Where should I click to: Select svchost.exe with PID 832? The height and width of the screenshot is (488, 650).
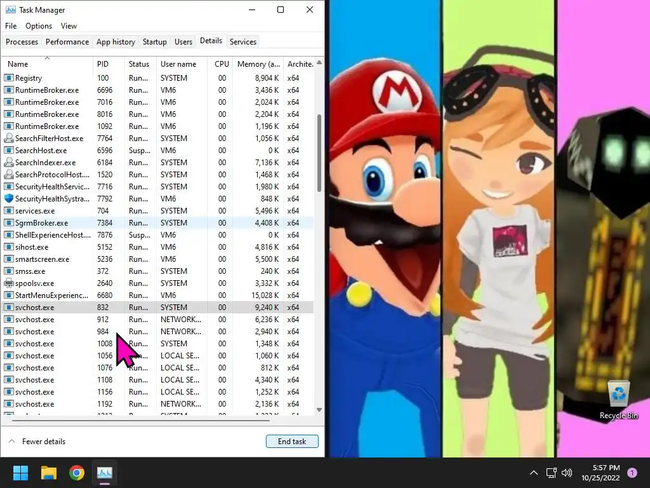(157, 307)
